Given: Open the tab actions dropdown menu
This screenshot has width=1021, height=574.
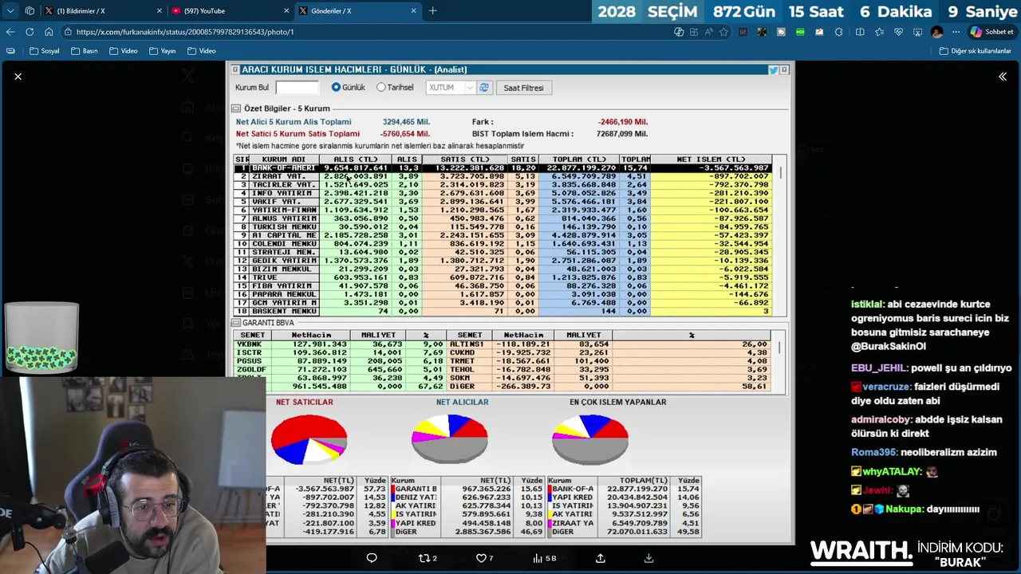Looking at the screenshot, I should click(10, 11).
